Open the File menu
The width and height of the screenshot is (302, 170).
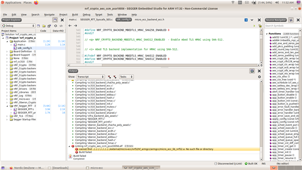coord(5,15)
